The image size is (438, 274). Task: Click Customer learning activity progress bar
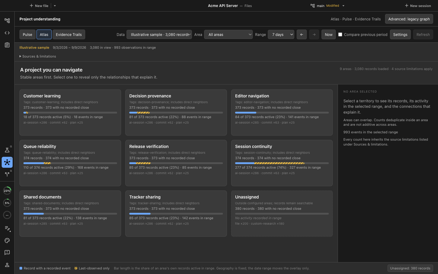click(70, 113)
